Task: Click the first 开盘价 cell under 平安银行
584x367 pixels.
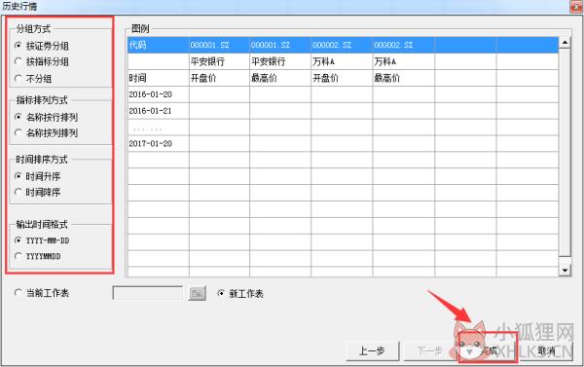Action: click(219, 78)
